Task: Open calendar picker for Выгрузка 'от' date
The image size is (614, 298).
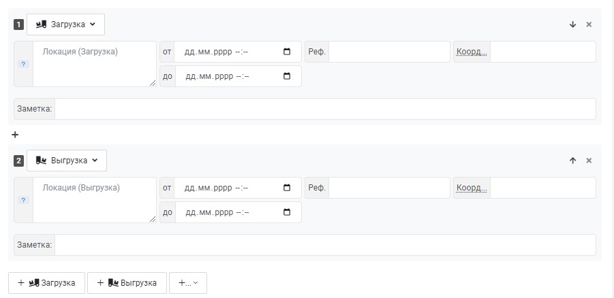Action: [287, 188]
